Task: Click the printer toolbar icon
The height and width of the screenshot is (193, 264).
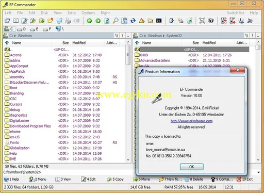Action: pos(68,21)
